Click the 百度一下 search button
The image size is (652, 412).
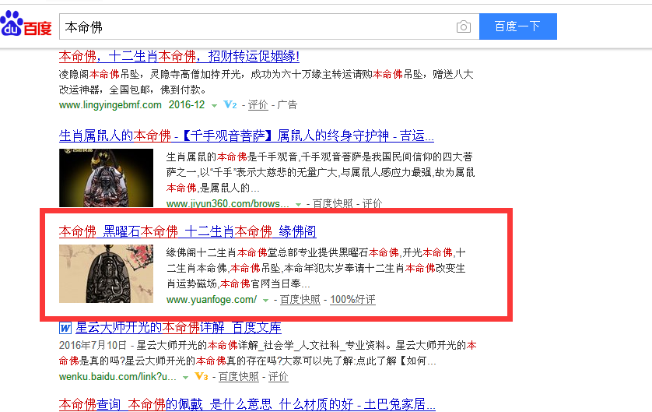click(517, 26)
